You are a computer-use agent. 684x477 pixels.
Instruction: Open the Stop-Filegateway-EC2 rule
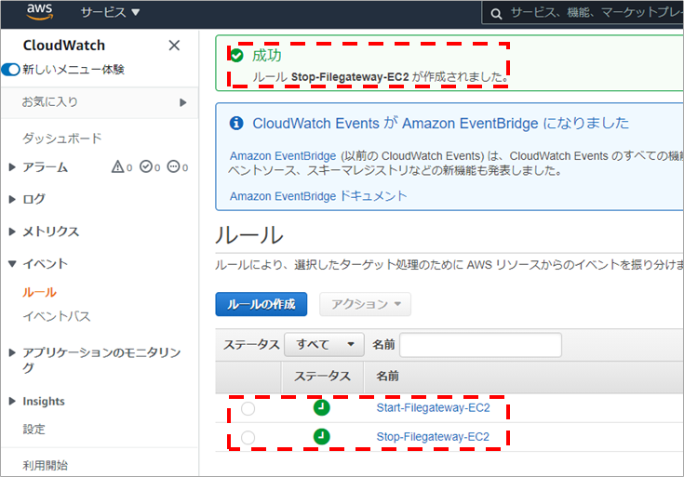point(433,437)
